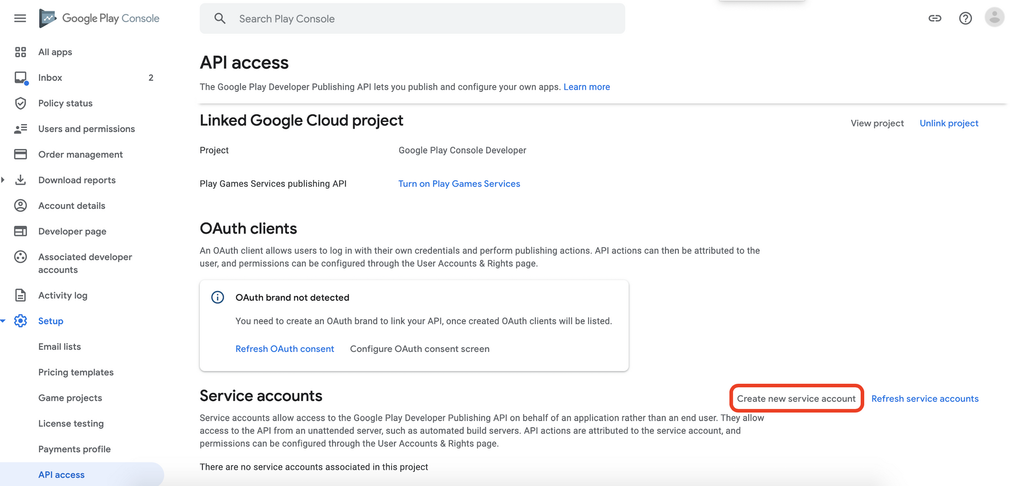Open the user account avatar
This screenshot has height=486, width=1012.
[994, 18]
